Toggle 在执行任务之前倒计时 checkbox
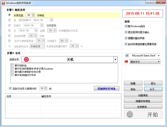 point(10,88)
